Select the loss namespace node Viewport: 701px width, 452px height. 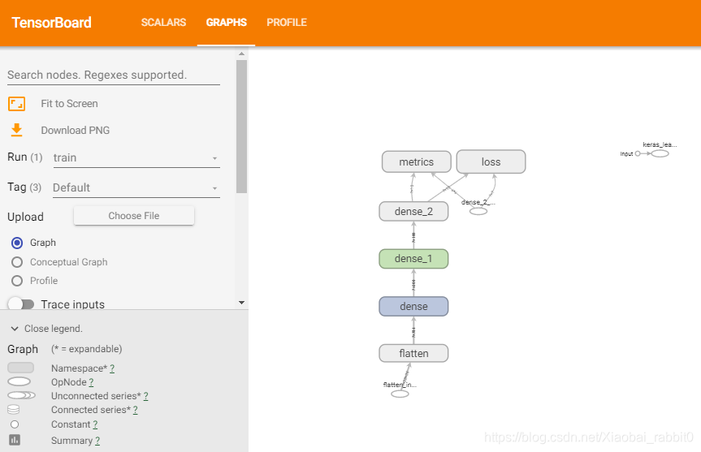click(x=491, y=161)
